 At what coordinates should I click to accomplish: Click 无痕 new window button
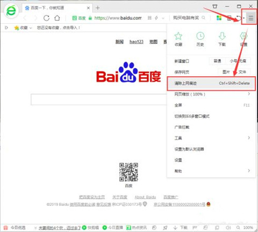pyautogui.click(x=242, y=61)
